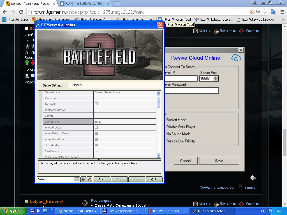Toggle the AllowFreeCam checkbox

(96, 127)
